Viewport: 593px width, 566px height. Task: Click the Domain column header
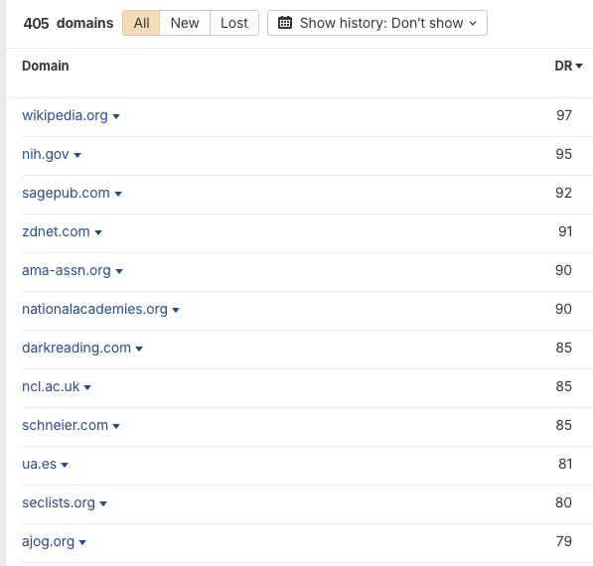[x=46, y=66]
